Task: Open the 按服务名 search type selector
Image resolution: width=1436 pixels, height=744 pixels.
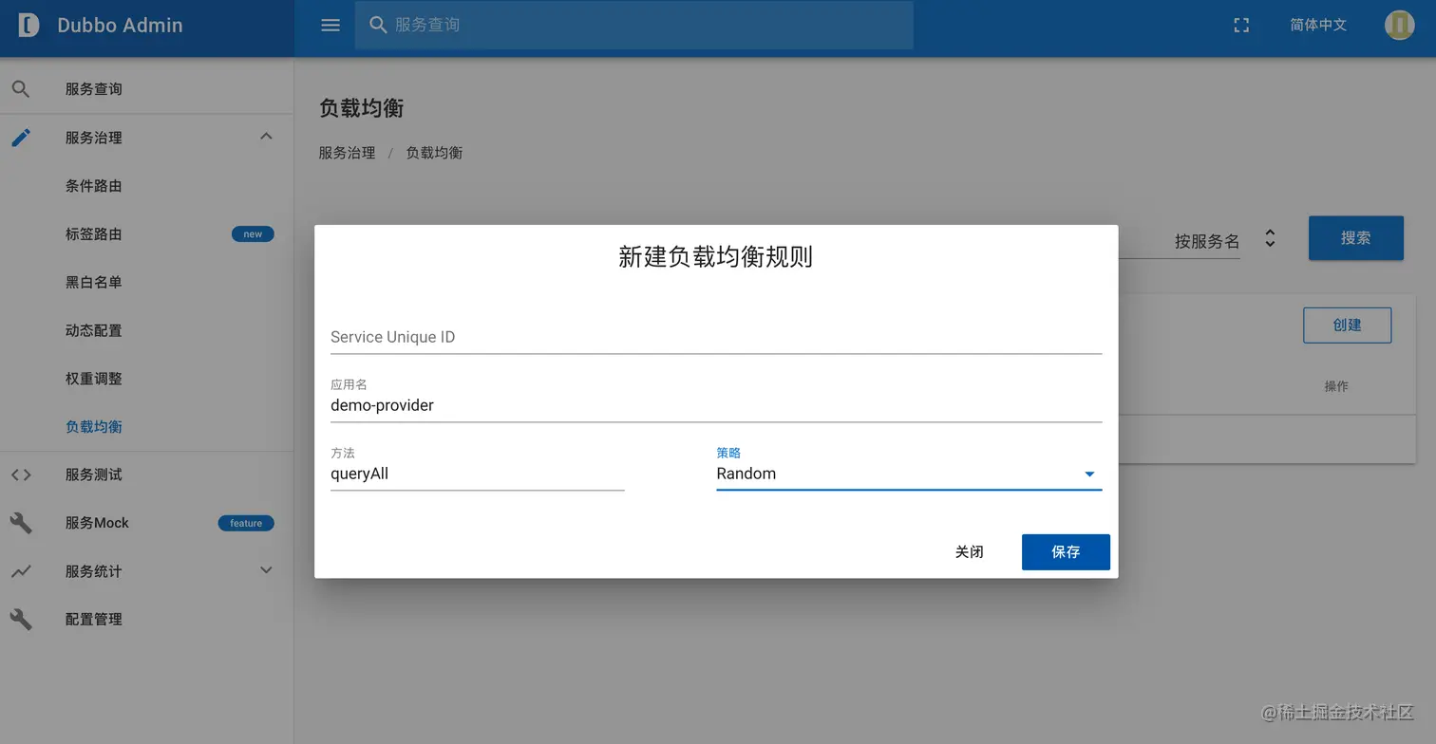Action: click(x=1225, y=241)
